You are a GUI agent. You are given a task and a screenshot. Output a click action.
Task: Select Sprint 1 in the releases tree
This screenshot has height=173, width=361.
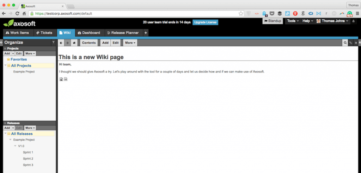[x=28, y=152]
